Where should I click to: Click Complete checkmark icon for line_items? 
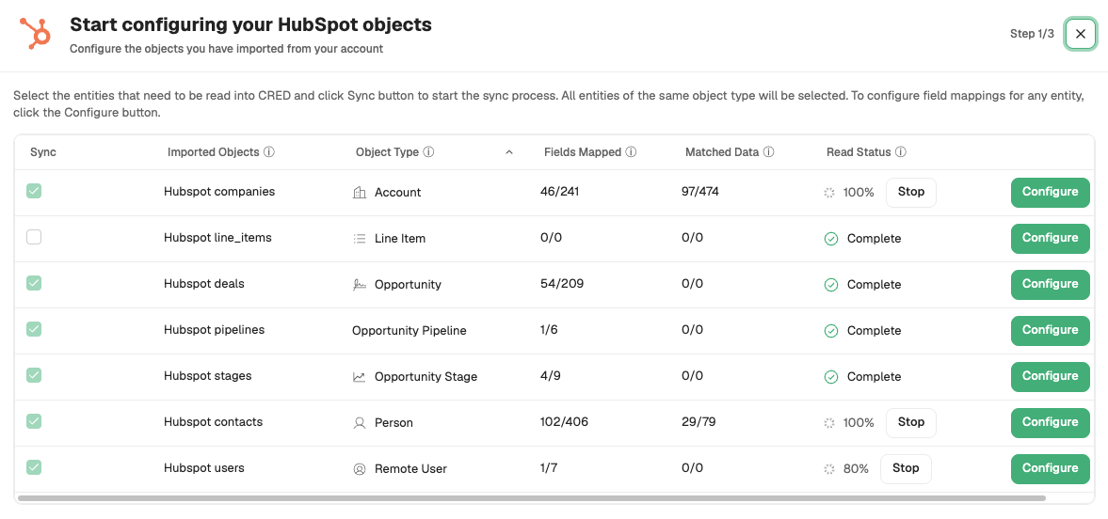[831, 239]
